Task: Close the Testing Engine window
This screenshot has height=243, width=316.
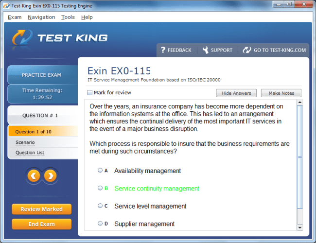Action: click(304, 4)
